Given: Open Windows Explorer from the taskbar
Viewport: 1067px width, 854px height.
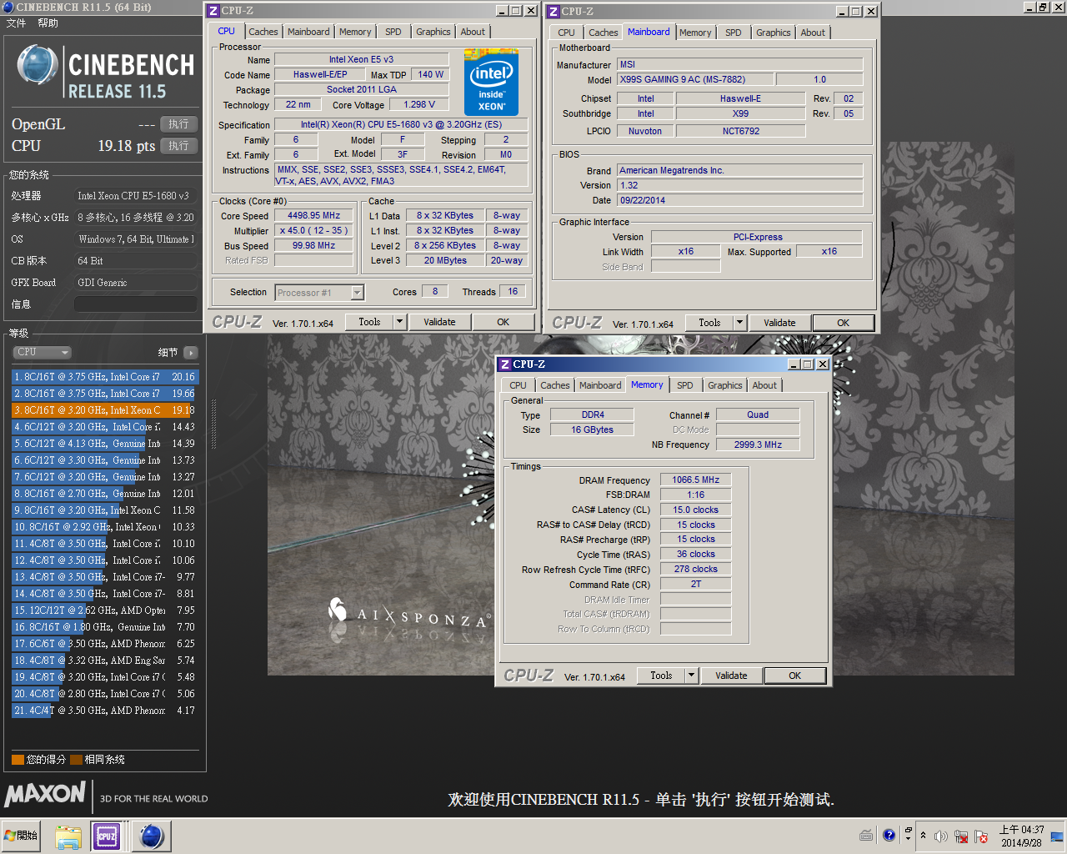Looking at the screenshot, I should pos(68,836).
